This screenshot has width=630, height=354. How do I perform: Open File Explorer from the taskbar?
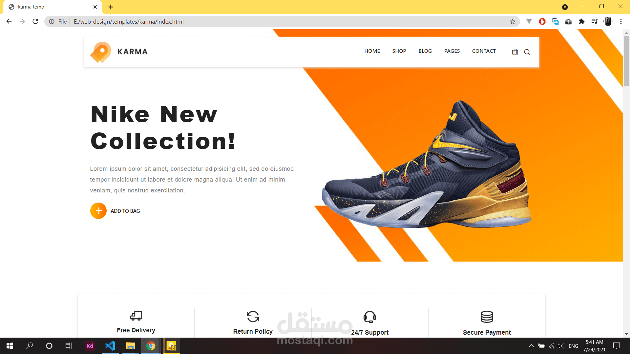pos(130,346)
